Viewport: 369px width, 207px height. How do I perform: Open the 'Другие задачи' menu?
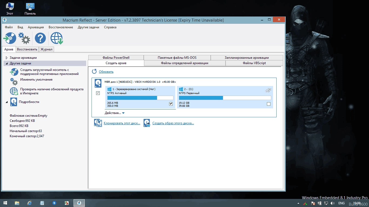(x=88, y=27)
